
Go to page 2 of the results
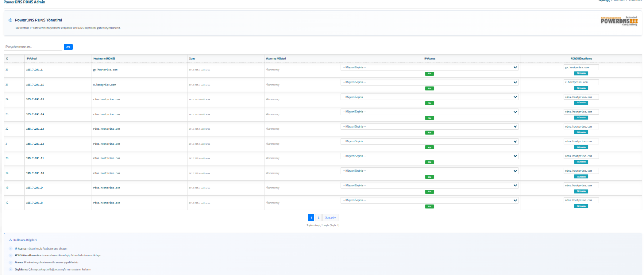click(x=318, y=218)
